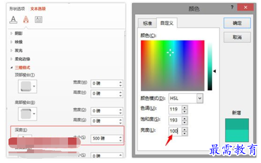Screen dimensions: 261x163
Task: Select the 标准 tab in color dialog
Action: pyautogui.click(x=148, y=23)
